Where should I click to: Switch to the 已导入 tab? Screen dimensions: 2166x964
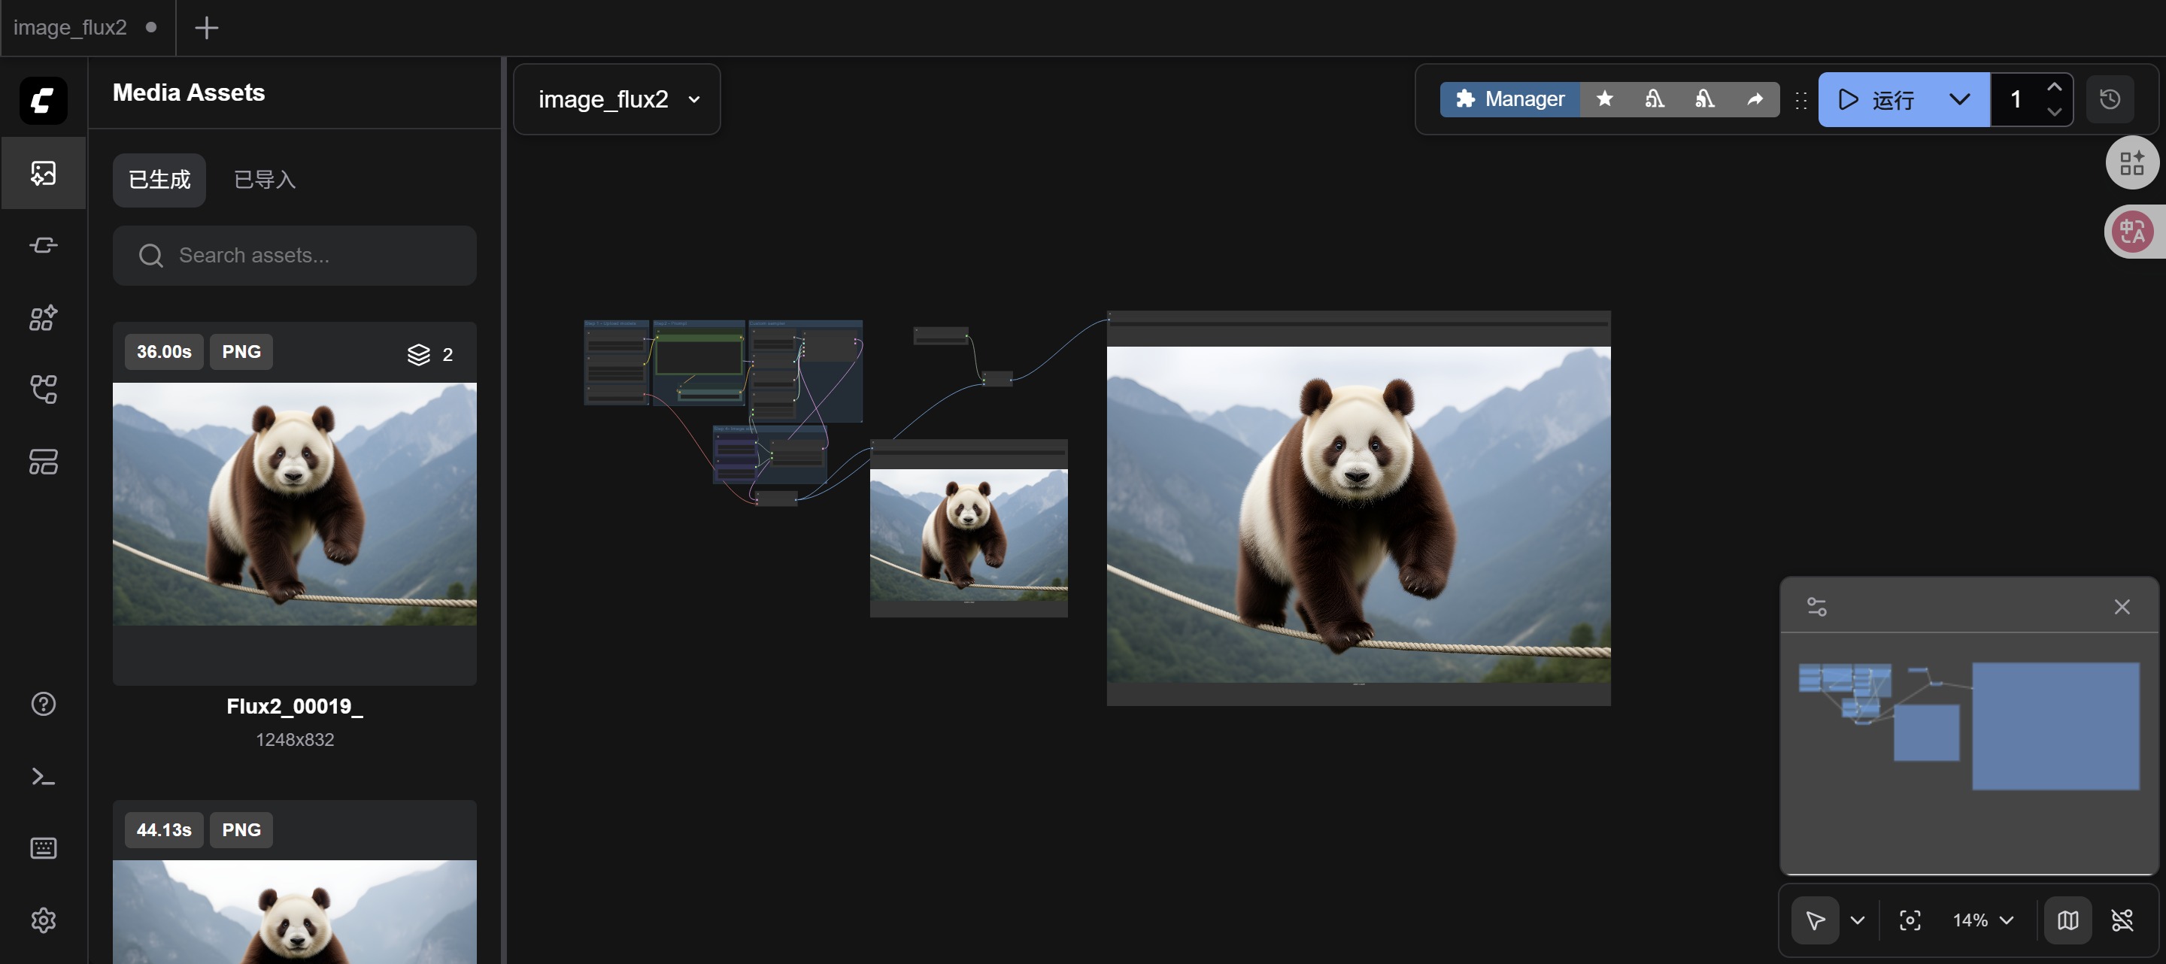264,180
